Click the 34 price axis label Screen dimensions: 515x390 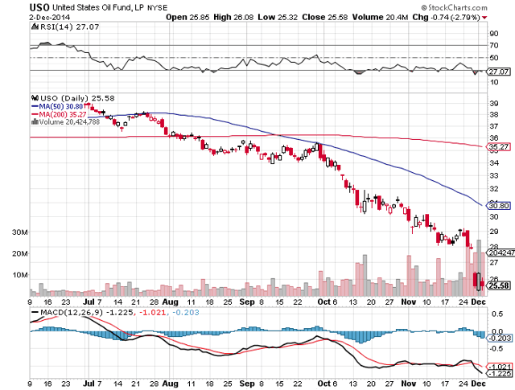[x=493, y=162]
